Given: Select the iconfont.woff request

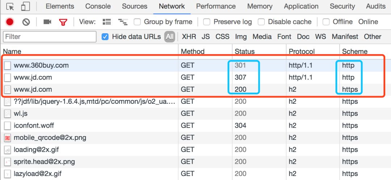Looking at the screenshot, I should pos(34,126).
